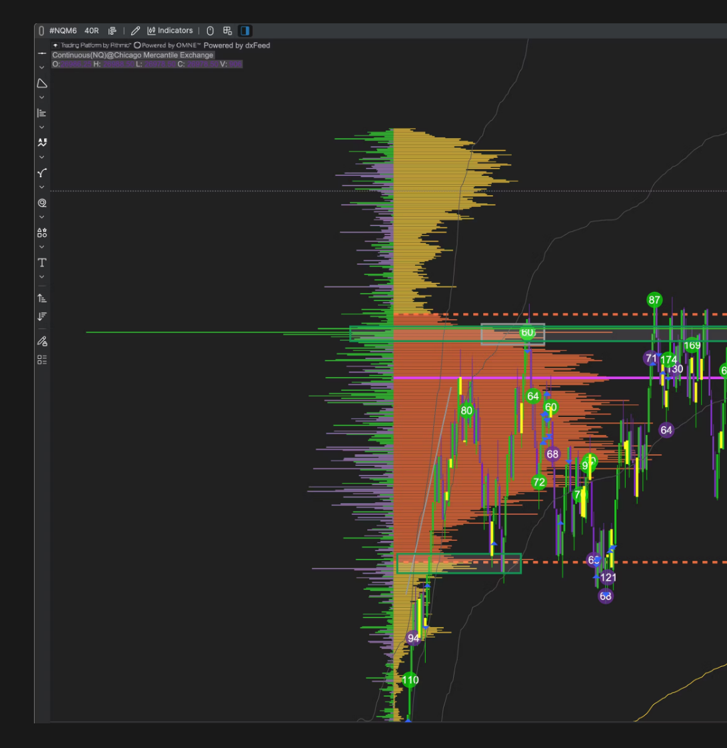Viewport: 727px width, 748px height.
Task: Expand options below Elliott wave tool
Action: [x=42, y=157]
